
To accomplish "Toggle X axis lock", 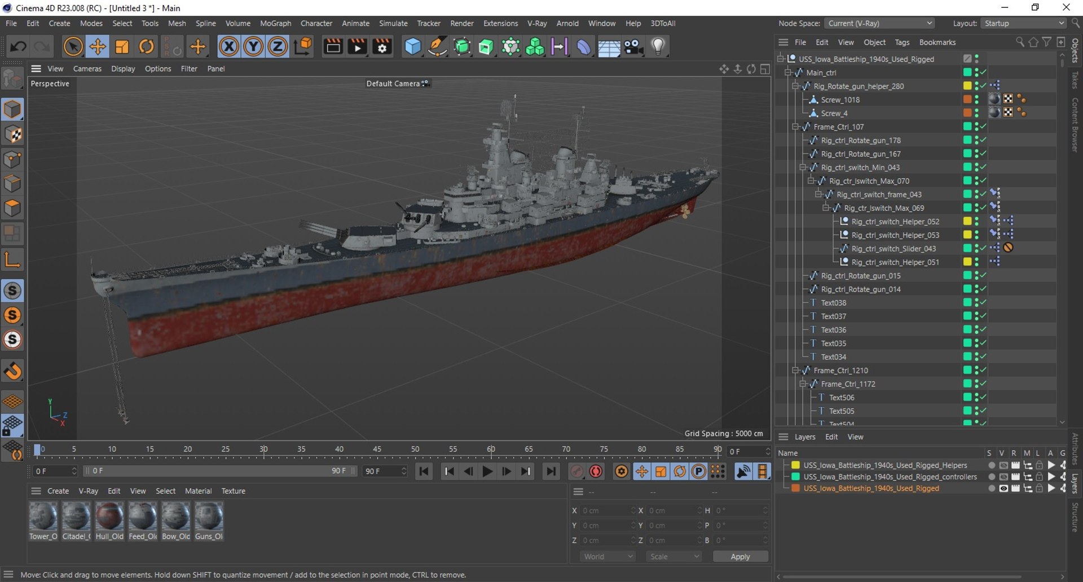I will pyautogui.click(x=228, y=46).
